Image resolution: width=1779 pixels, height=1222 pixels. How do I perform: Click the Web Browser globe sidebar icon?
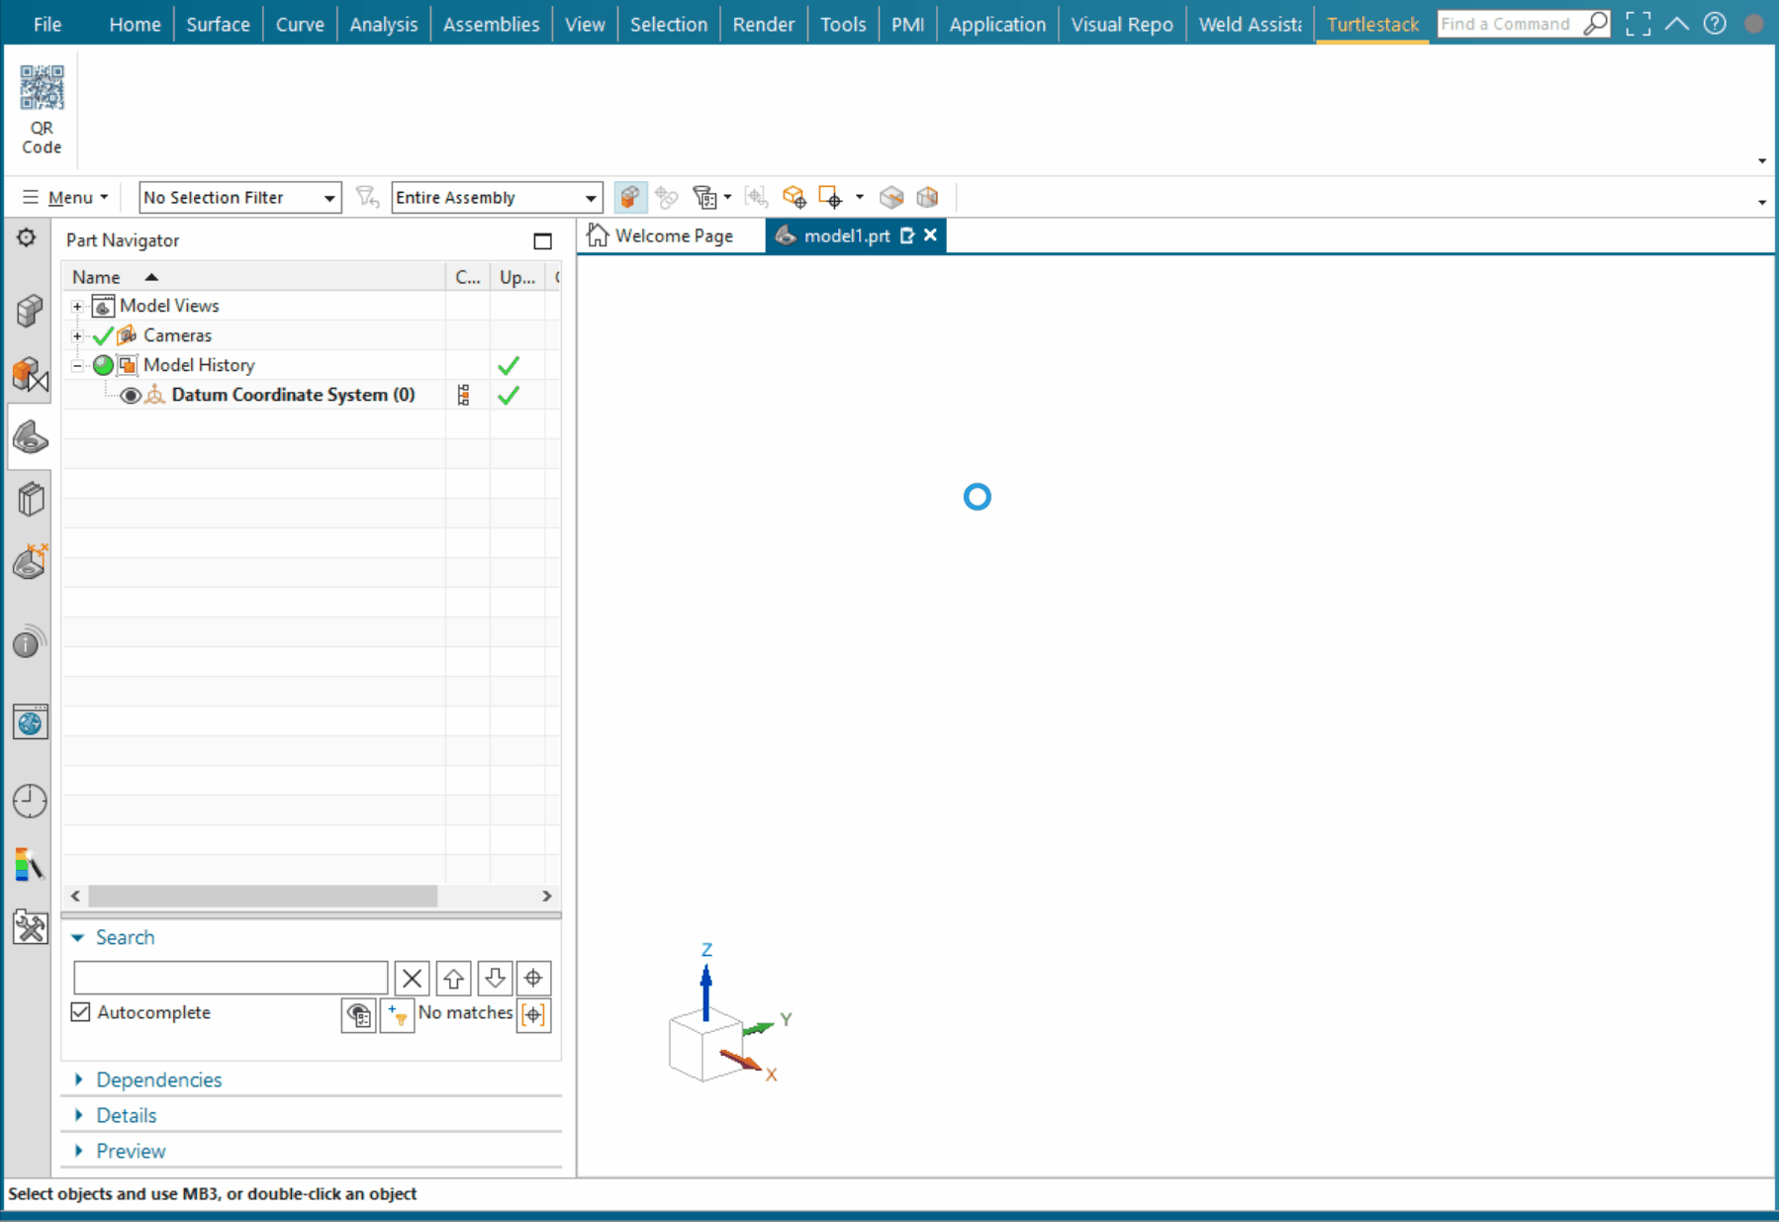(x=30, y=722)
